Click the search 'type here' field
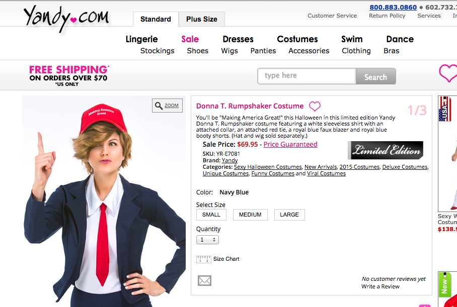This screenshot has width=457, height=307. [307, 76]
